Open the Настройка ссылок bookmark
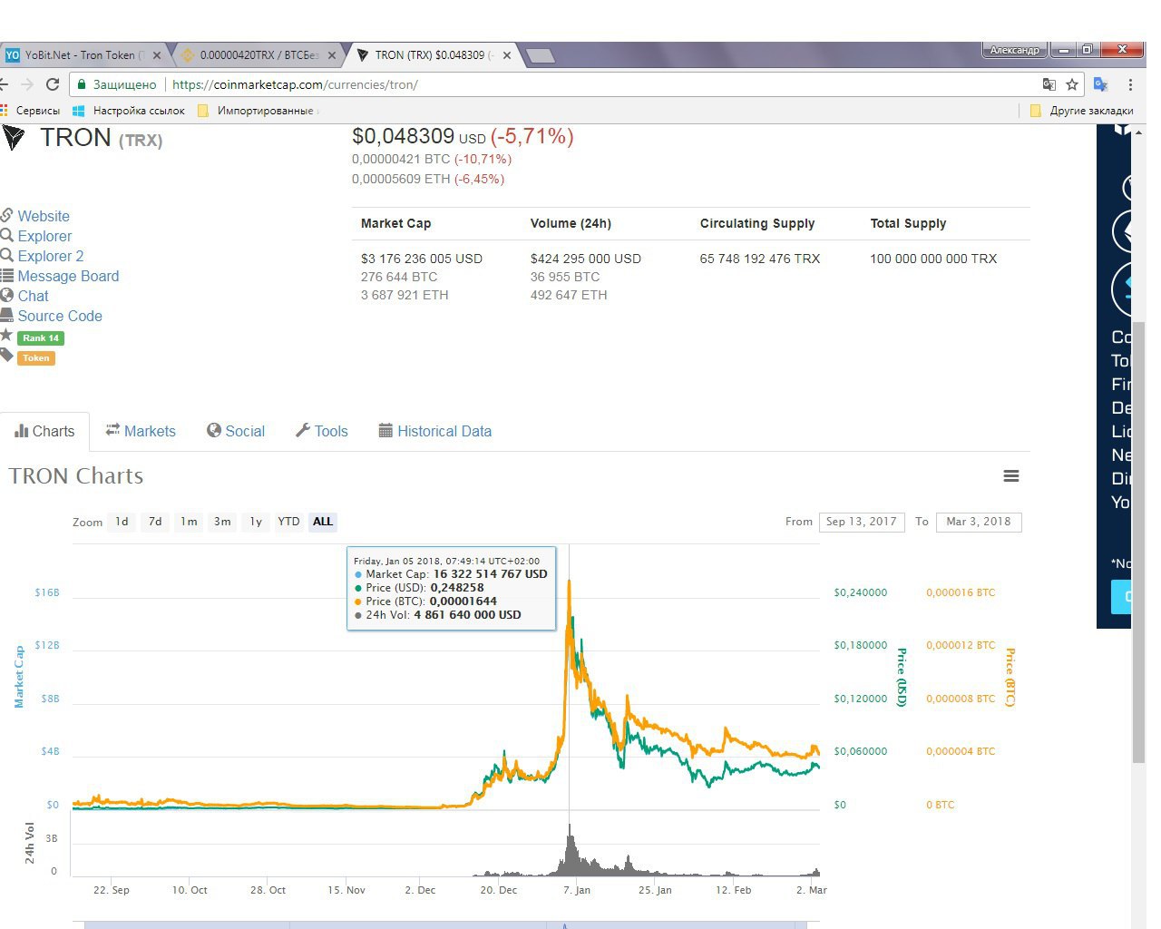Viewport: 1161px width, 929px height. pyautogui.click(x=129, y=111)
